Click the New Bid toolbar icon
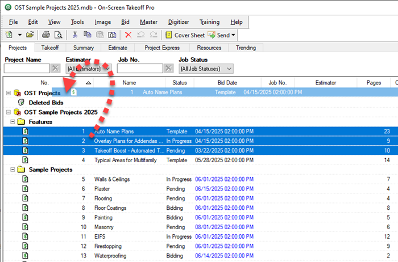 click(9, 35)
